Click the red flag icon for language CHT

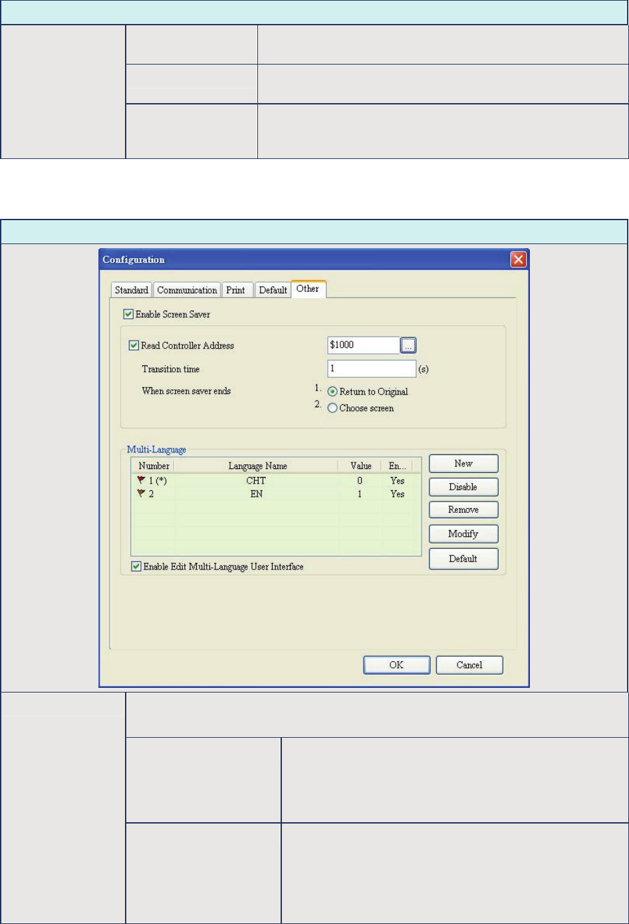[140, 480]
